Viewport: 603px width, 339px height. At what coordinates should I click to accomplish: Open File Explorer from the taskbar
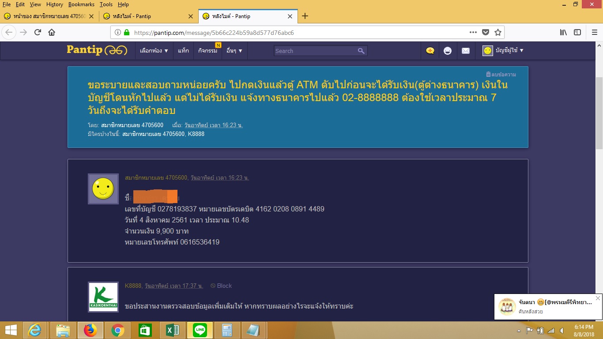pos(63,330)
